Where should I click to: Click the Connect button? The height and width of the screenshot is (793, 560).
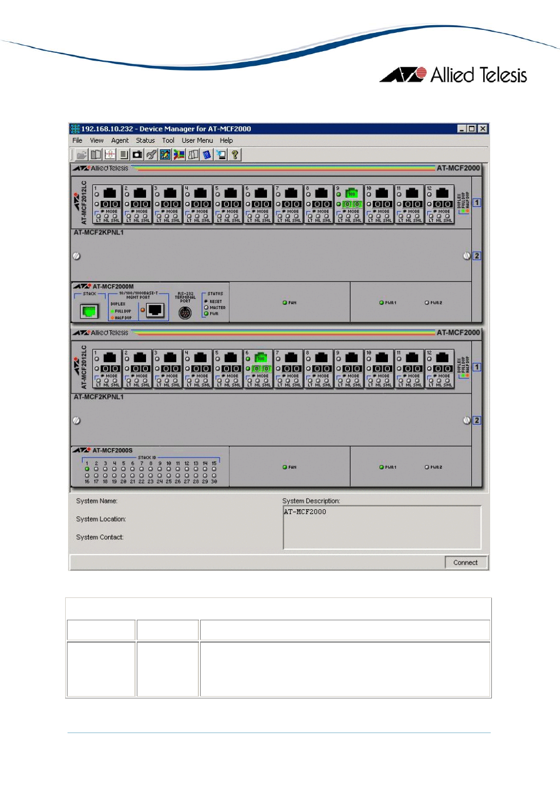(x=465, y=562)
